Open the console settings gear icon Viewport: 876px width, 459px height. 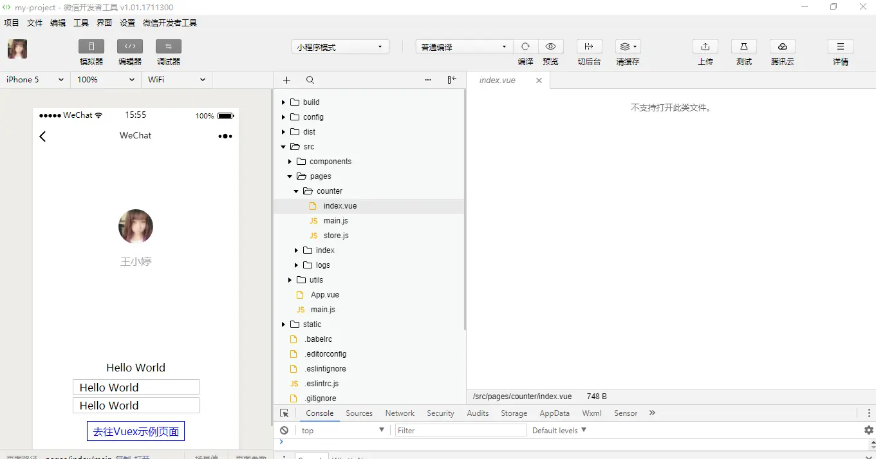tap(869, 430)
